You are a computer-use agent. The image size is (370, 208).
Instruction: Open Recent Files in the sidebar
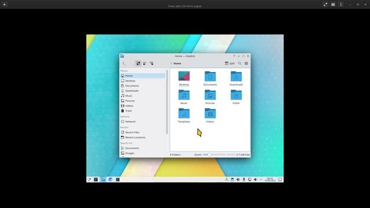[x=143, y=132]
